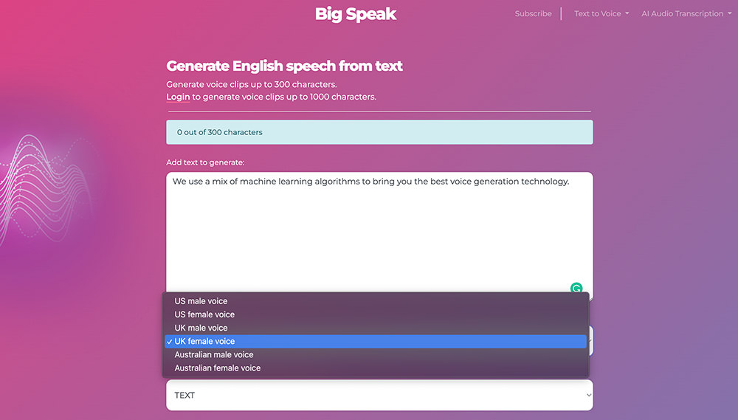This screenshot has width=738, height=420.
Task: Open the Big Speak home logo
Action: [356, 14]
